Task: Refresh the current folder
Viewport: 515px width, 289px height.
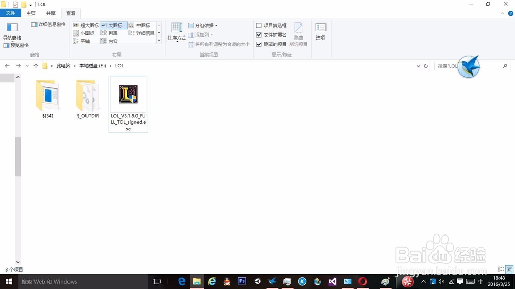Action: pyautogui.click(x=426, y=66)
